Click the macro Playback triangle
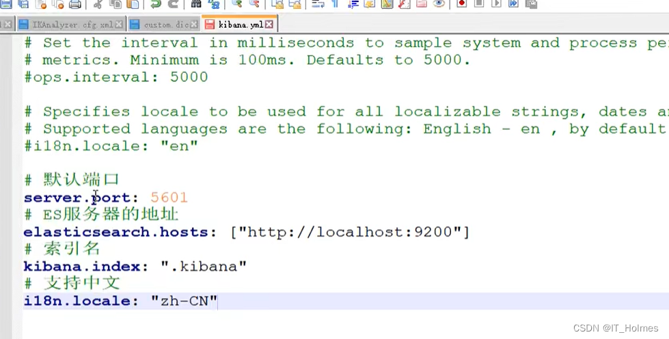 (x=496, y=4)
